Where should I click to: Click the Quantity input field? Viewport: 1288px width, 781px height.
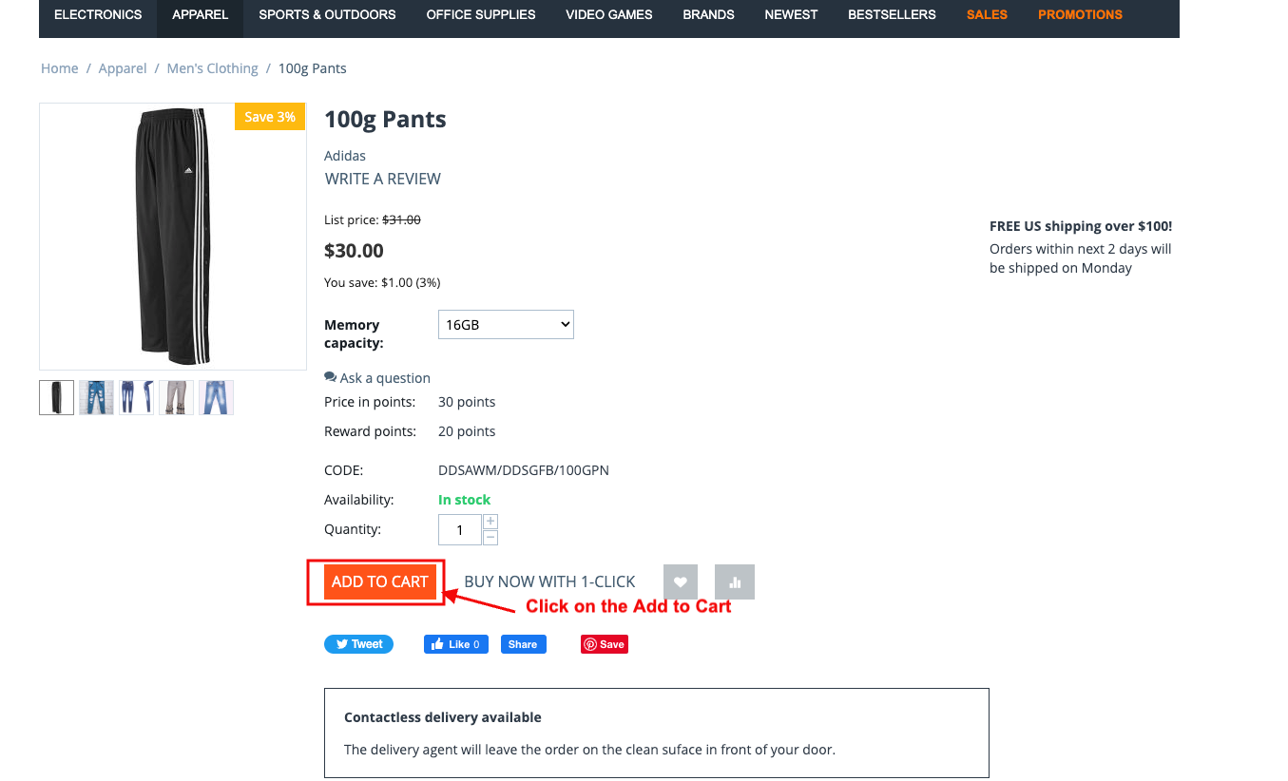(x=460, y=530)
